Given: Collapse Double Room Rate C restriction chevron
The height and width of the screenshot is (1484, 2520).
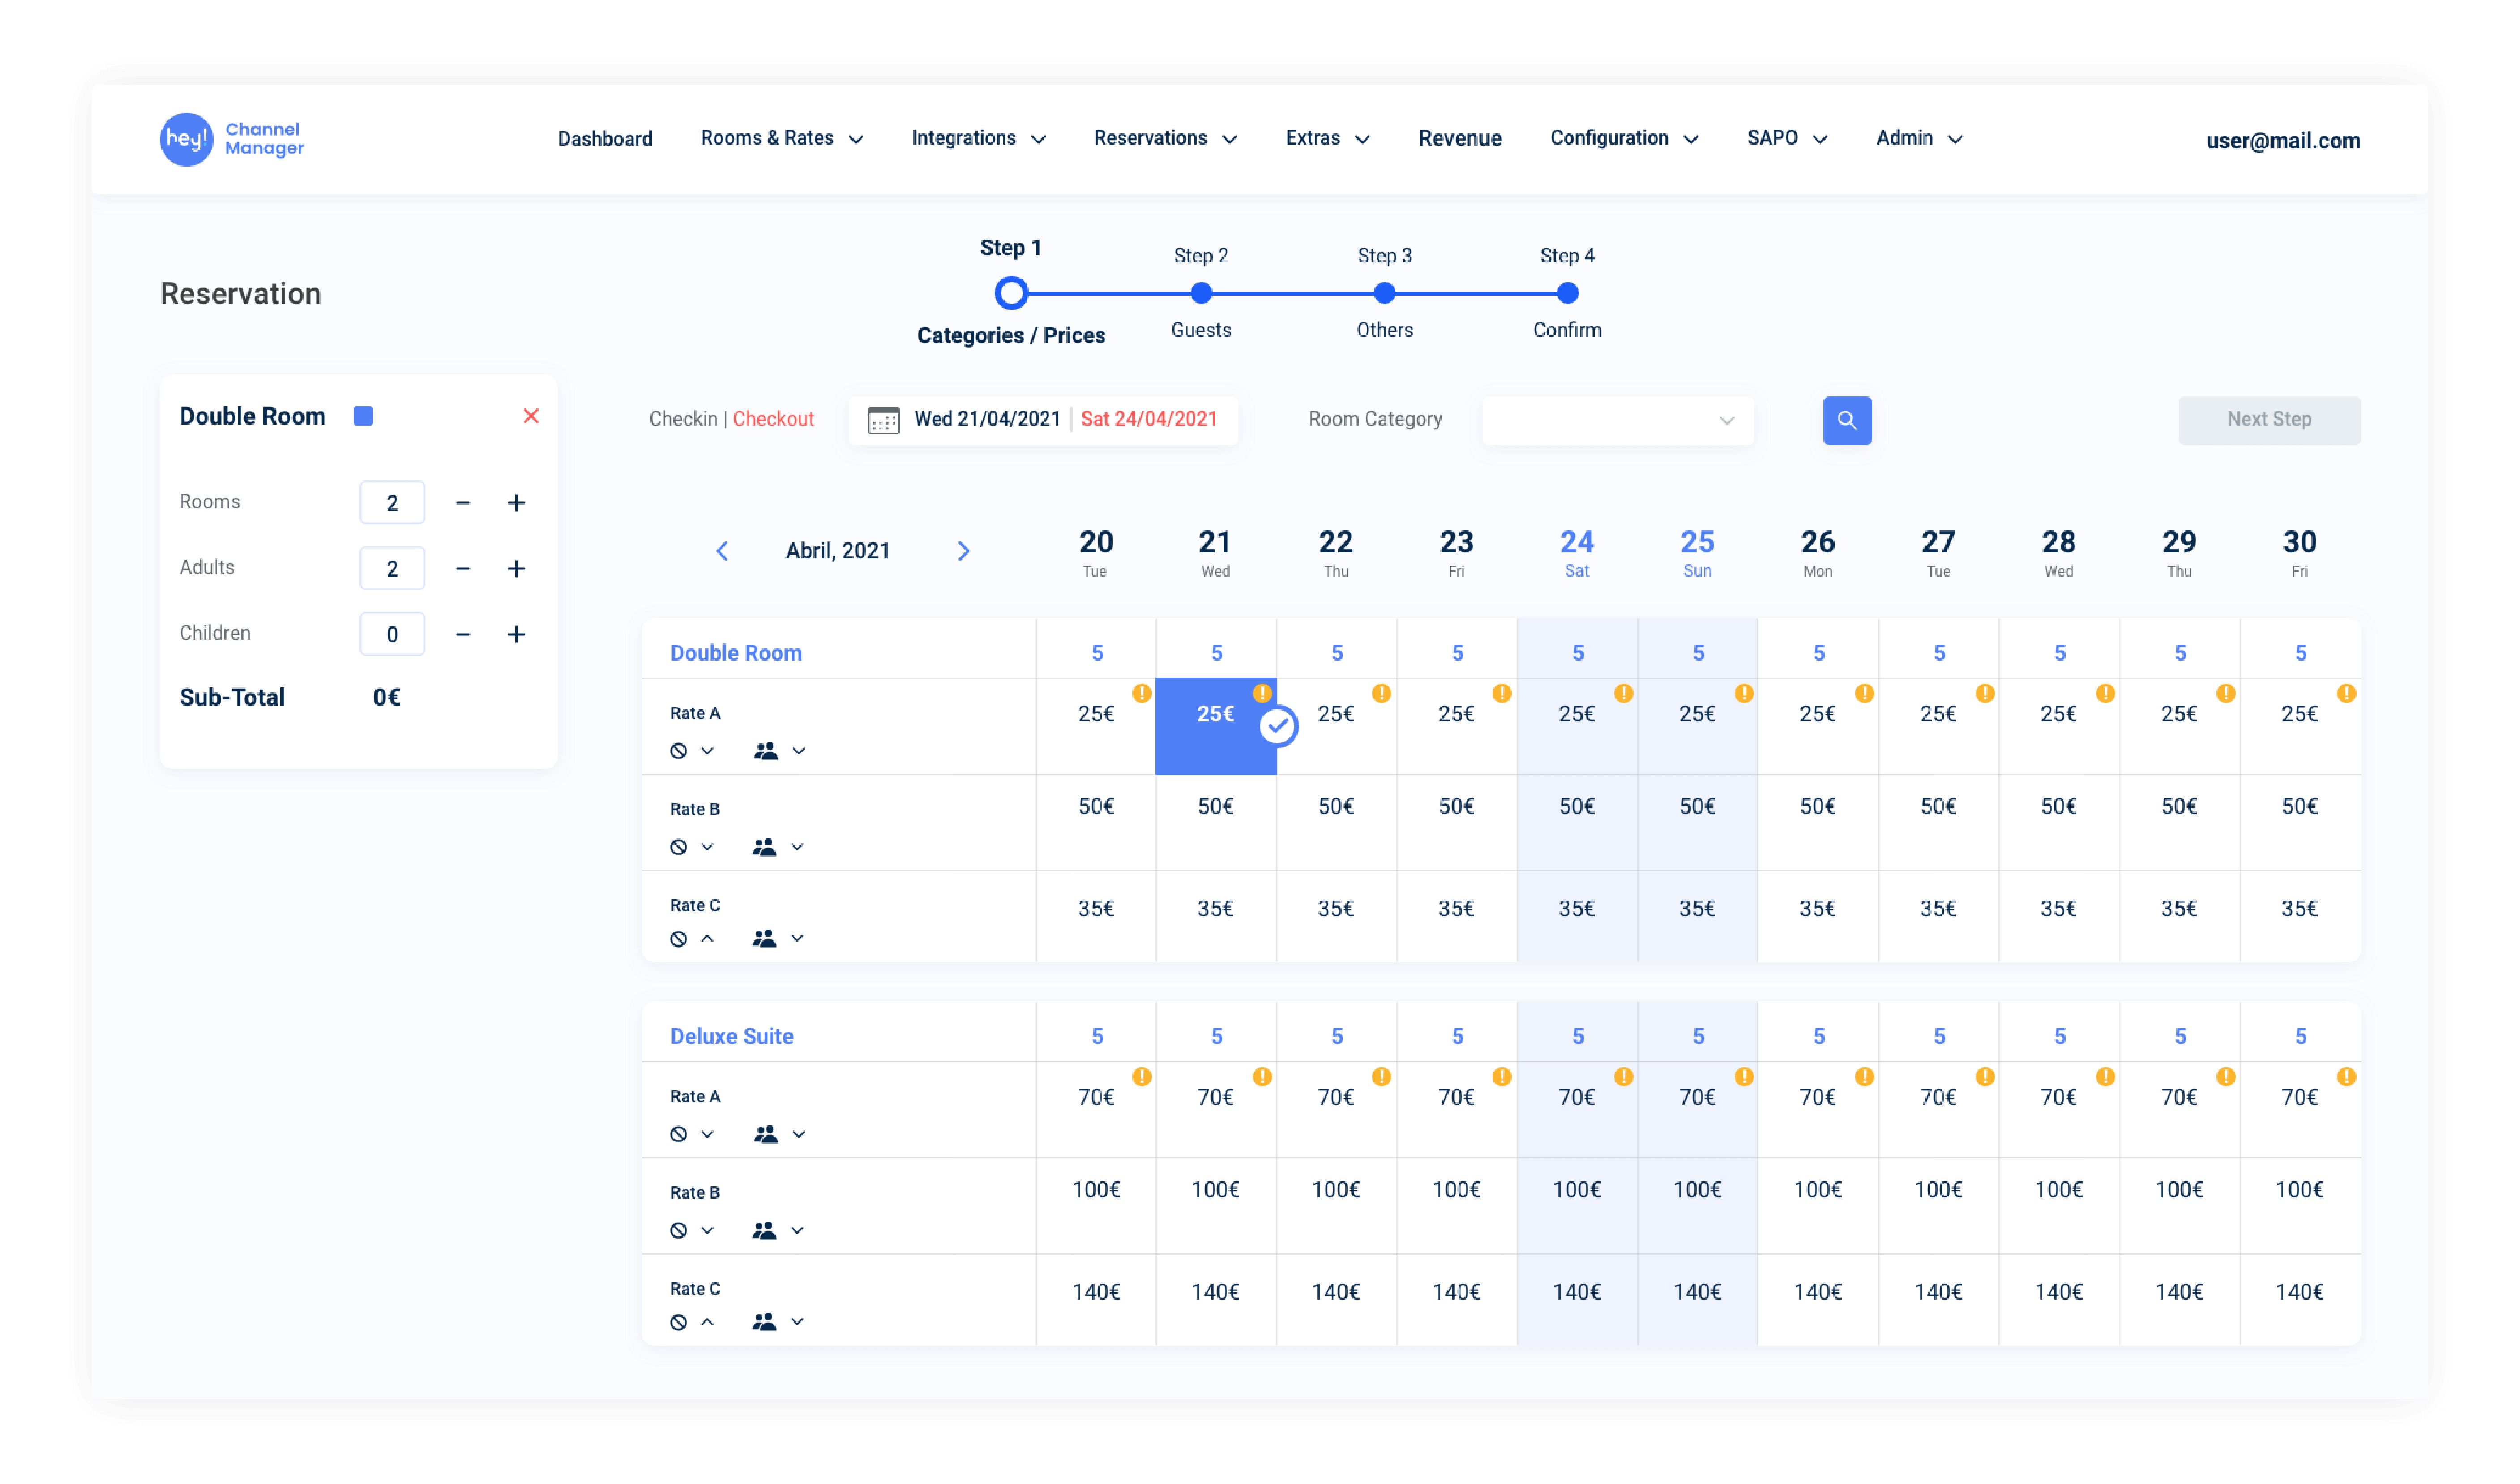Looking at the screenshot, I should coord(707,939).
